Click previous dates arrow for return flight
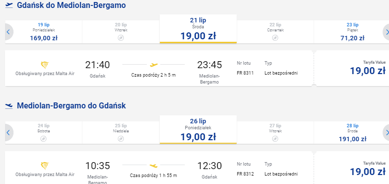This screenshot has width=389, height=184. 8,133
